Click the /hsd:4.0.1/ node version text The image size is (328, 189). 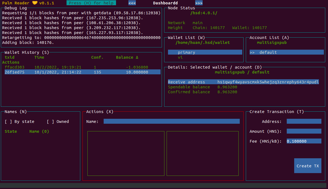[x=204, y=13]
